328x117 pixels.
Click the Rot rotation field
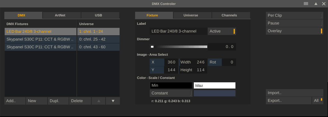click(222, 62)
